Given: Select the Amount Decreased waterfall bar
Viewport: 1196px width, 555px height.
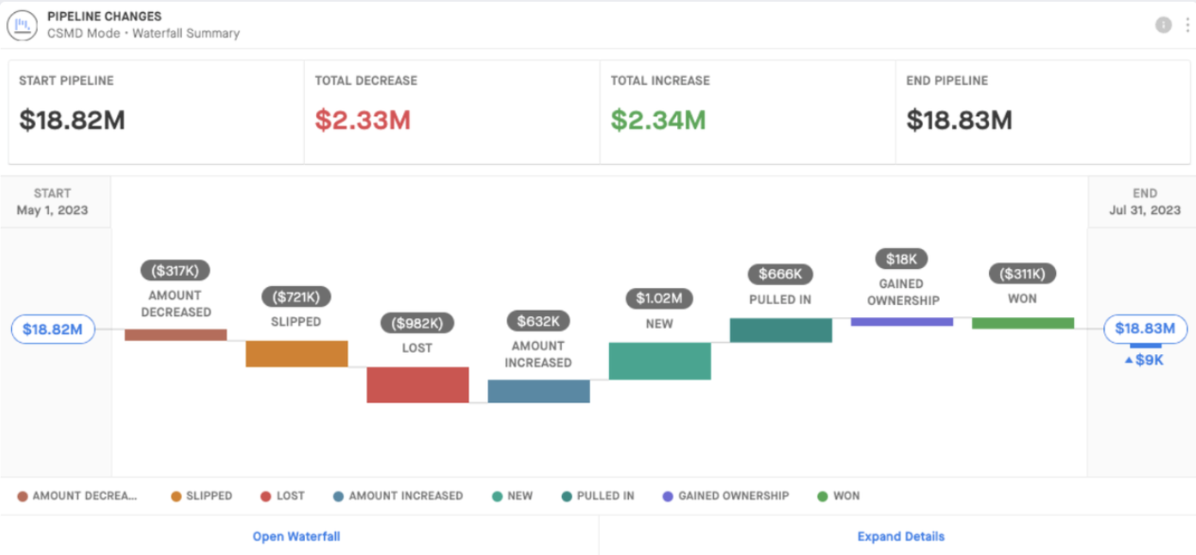Looking at the screenshot, I should (176, 335).
